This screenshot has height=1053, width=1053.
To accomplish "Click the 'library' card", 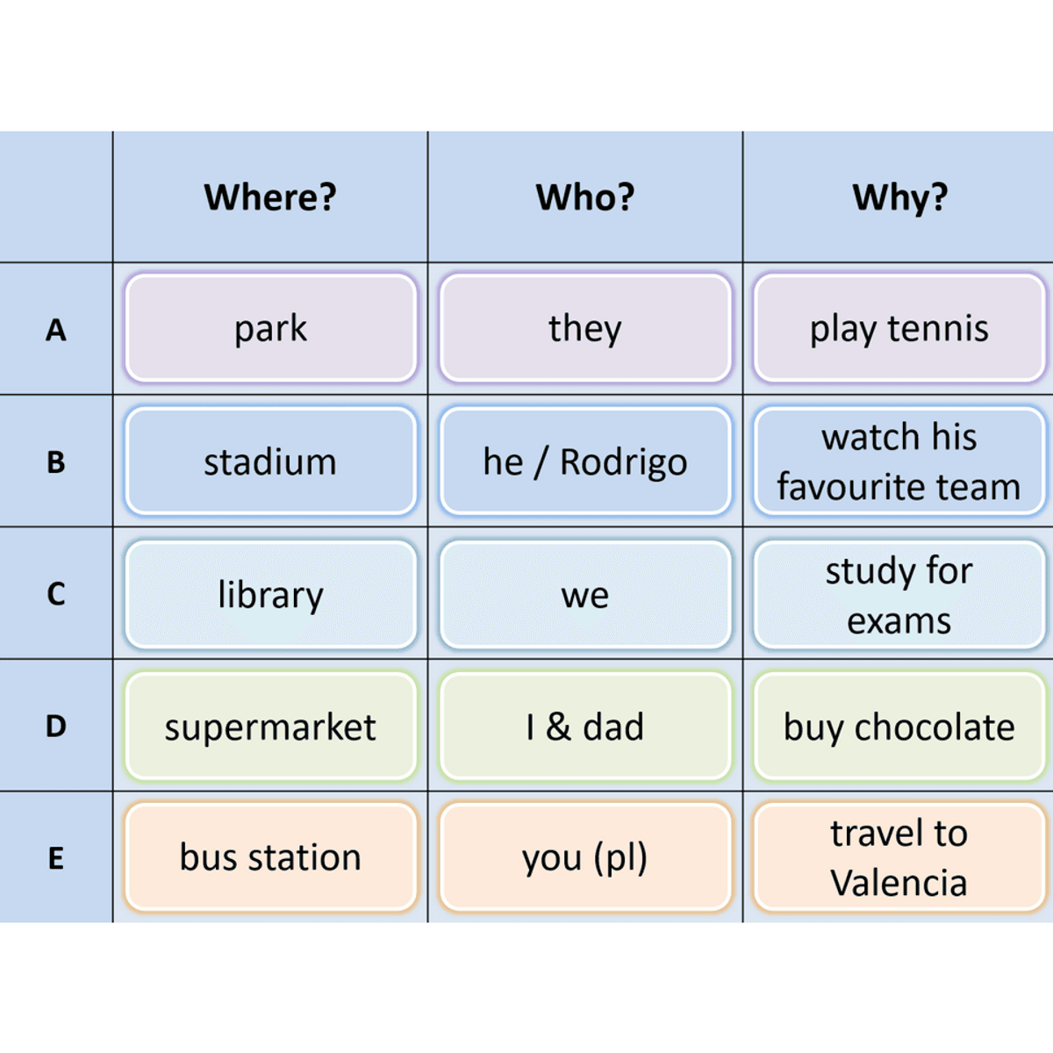I will (x=270, y=594).
